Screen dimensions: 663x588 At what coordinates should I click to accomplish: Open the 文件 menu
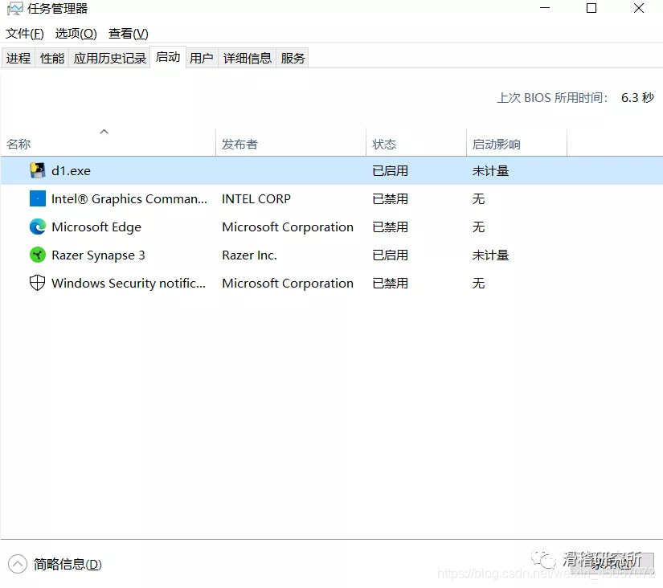pyautogui.click(x=24, y=34)
